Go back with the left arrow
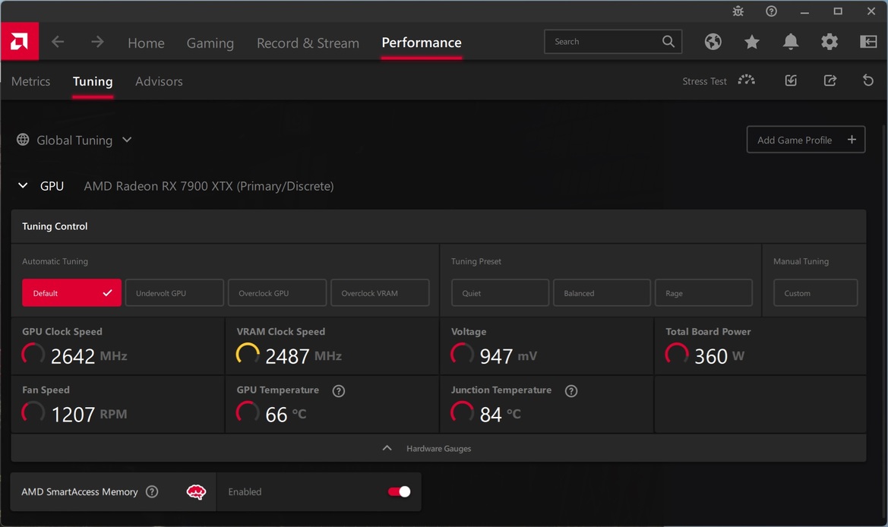888x527 pixels. [58, 41]
